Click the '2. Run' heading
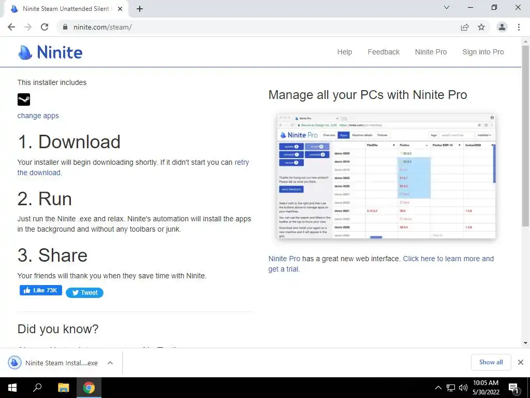The image size is (530, 398). click(45, 198)
